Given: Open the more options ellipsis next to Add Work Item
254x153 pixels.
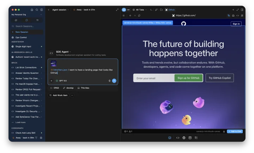Looking at the screenshot, I should 72,96.
